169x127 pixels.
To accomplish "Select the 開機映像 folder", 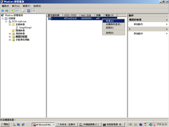I will coord(20,30).
